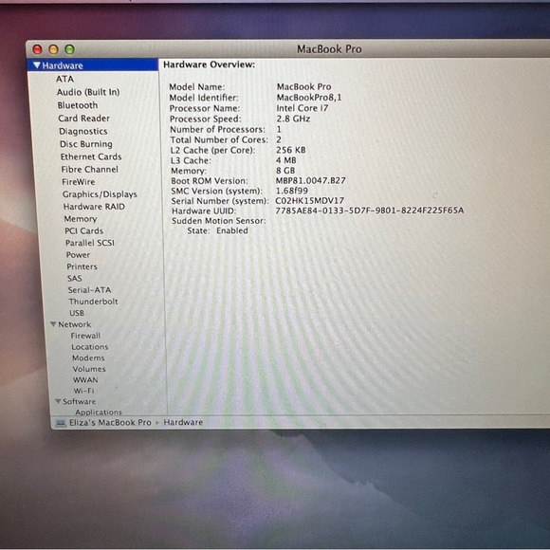
Task: Select Parallel SCSI entry
Action: click(x=90, y=243)
